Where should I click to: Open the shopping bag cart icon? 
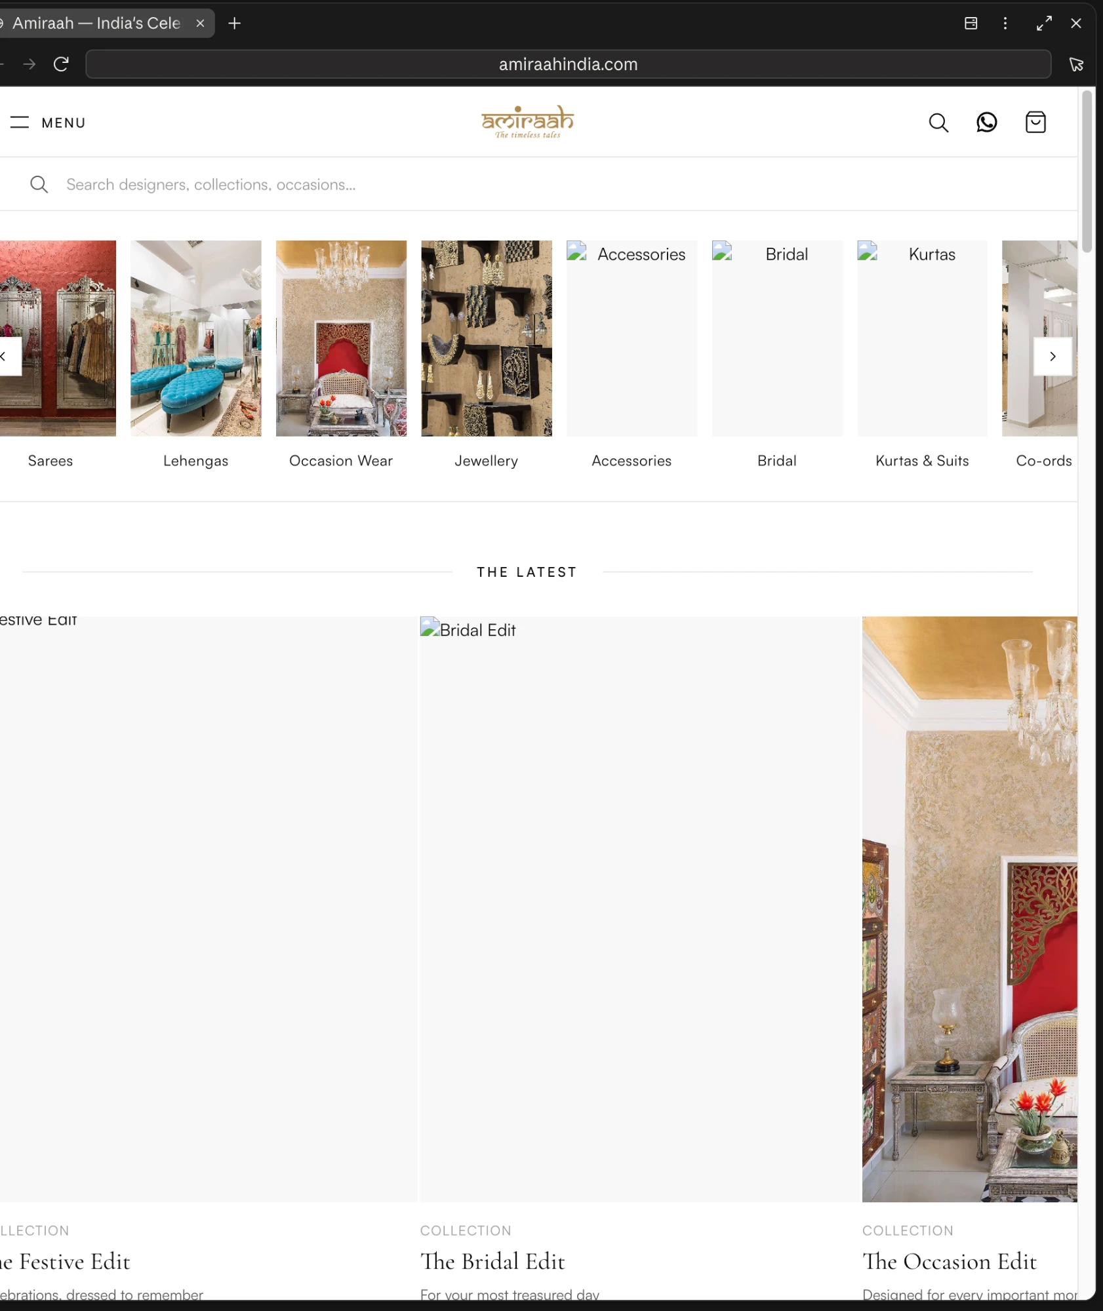pos(1035,123)
